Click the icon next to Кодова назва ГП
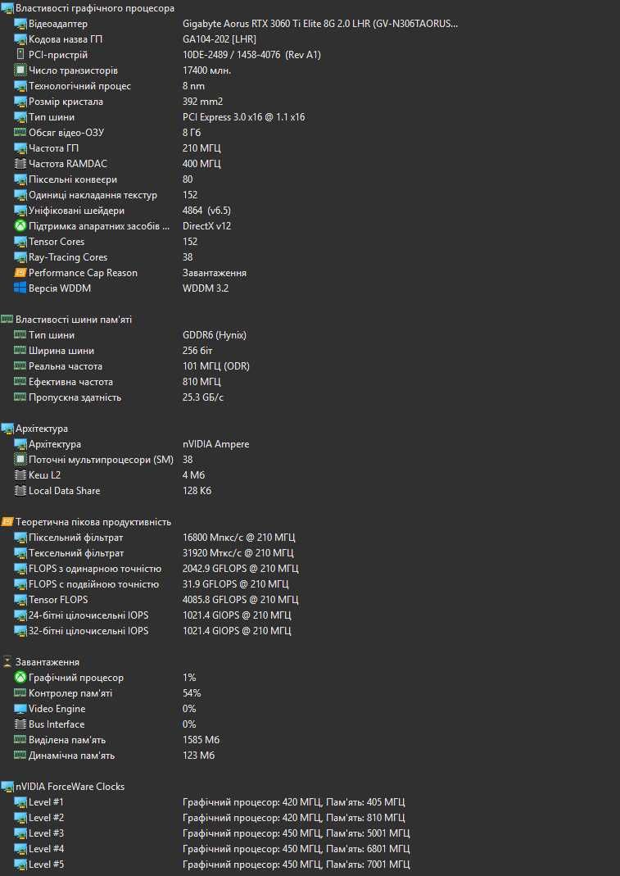Viewport: 620px width, 876px height. tap(20, 39)
